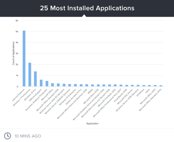The image size is (174, 142).
Task: Click the 'Adobe Acrobat XI Pro' axis label
Action: (73, 97)
